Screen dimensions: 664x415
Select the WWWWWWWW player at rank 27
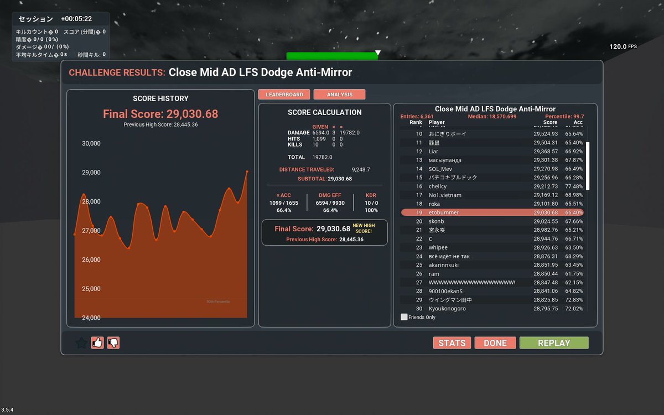click(492, 282)
